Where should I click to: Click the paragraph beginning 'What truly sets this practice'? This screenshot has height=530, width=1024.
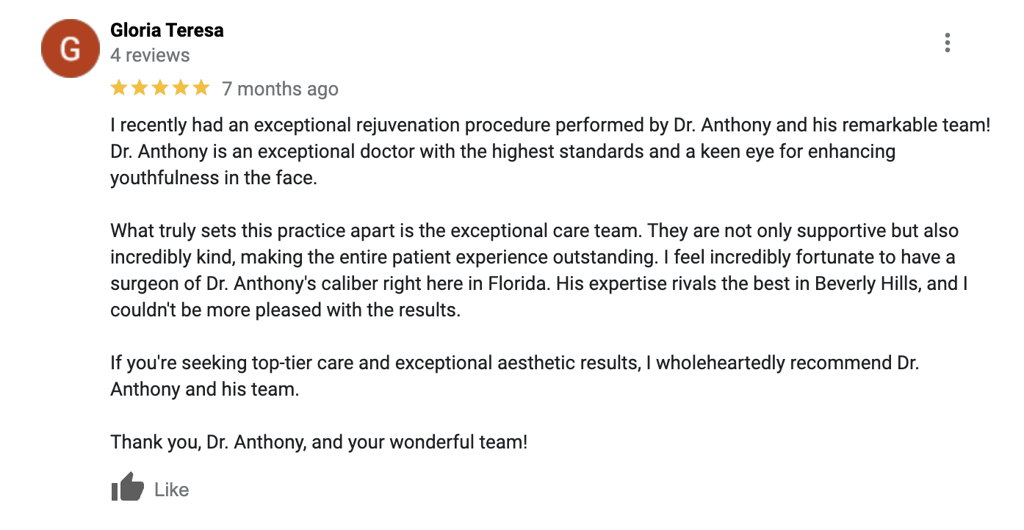tap(538, 271)
